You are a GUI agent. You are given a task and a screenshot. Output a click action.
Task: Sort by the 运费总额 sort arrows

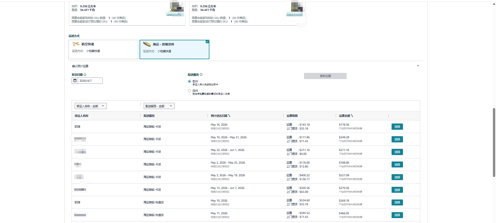(x=352, y=116)
